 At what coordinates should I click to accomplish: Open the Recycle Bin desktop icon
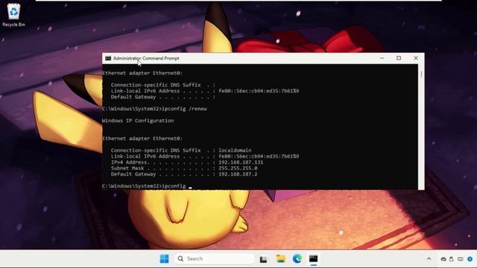tap(13, 15)
